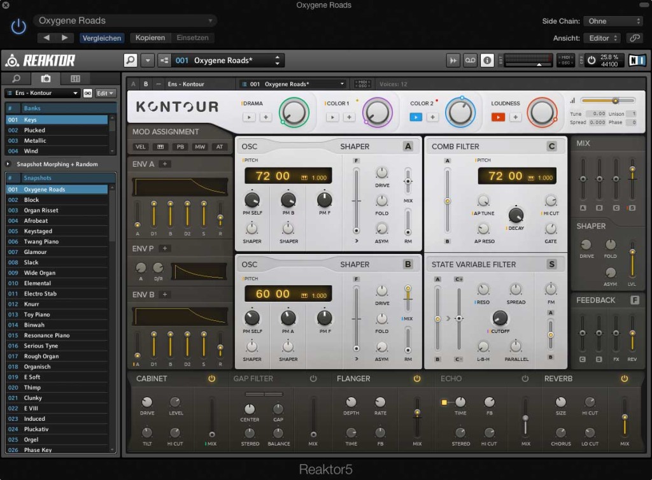Click the Vergleichen button
Viewport: 652px width, 480px height.
[x=102, y=38]
